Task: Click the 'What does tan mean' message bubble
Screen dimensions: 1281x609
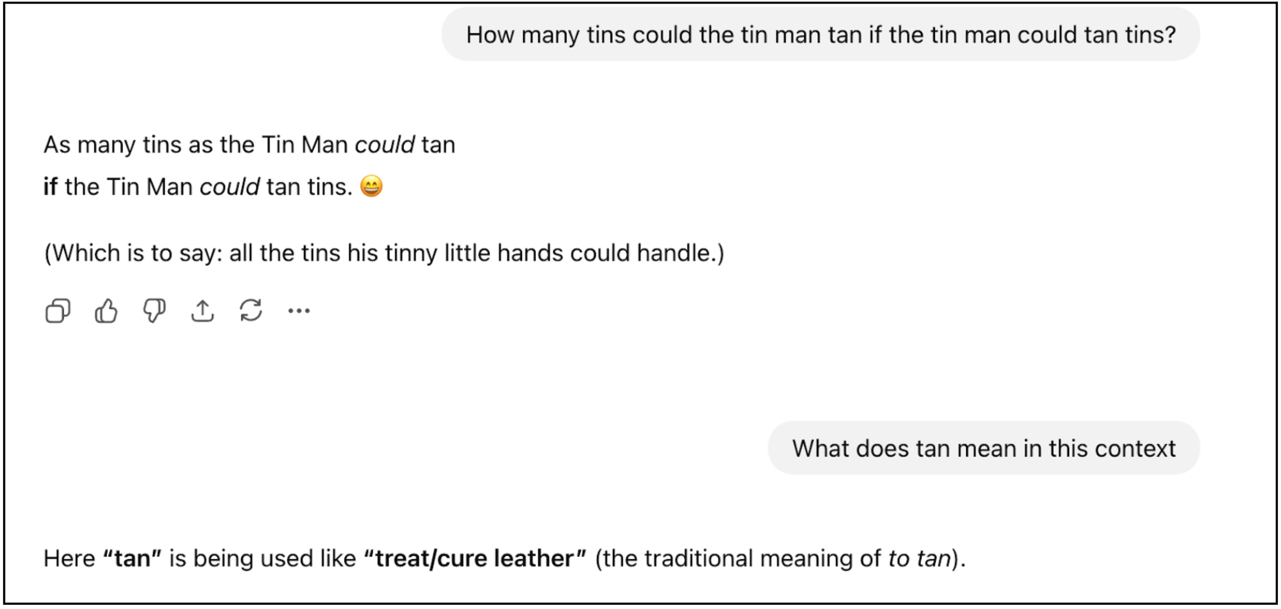Action: pos(983,449)
